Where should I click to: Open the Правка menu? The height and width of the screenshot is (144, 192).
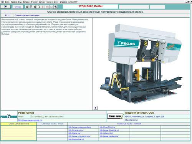(14, 2)
